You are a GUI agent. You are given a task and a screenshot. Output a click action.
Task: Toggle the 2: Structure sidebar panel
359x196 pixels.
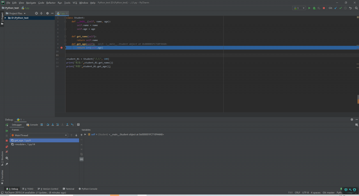tap(2, 159)
